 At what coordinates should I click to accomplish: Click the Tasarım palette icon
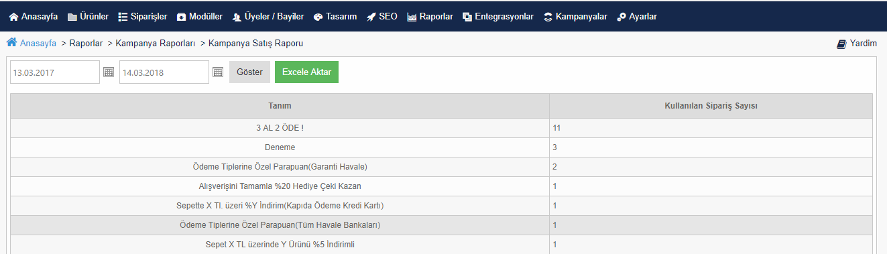tap(318, 17)
